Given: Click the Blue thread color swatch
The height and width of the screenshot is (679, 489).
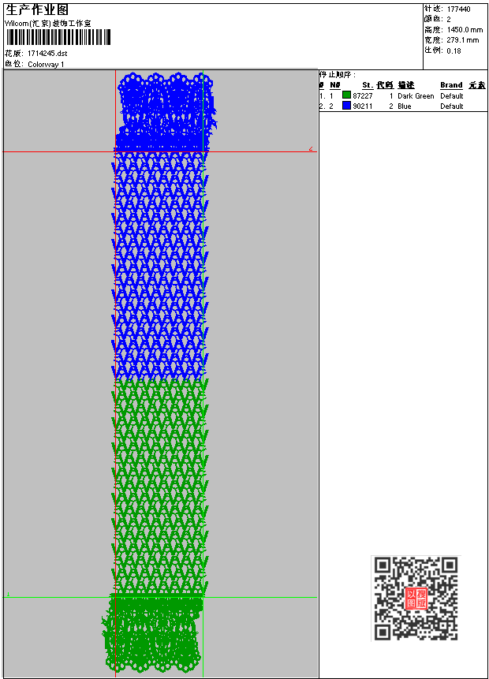Looking at the screenshot, I should click(x=346, y=106).
